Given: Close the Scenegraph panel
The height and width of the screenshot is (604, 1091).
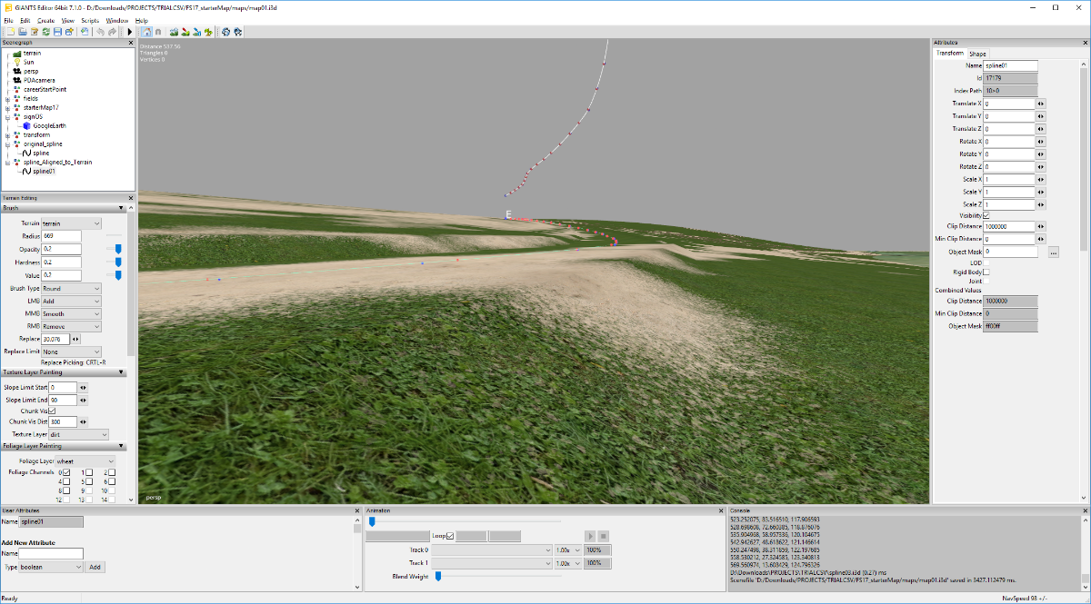Looking at the screenshot, I should pyautogui.click(x=131, y=43).
